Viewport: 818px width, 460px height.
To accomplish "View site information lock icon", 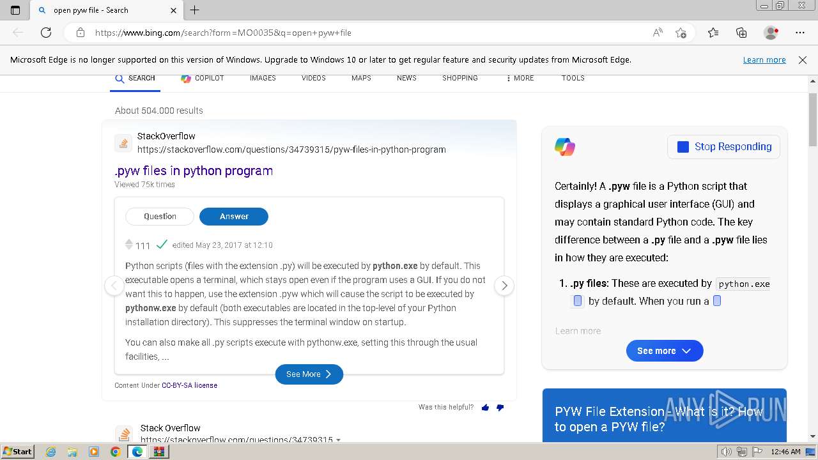I will click(x=81, y=33).
